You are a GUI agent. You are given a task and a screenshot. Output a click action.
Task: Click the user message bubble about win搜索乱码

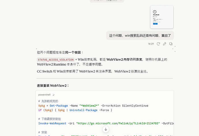pos(140,36)
